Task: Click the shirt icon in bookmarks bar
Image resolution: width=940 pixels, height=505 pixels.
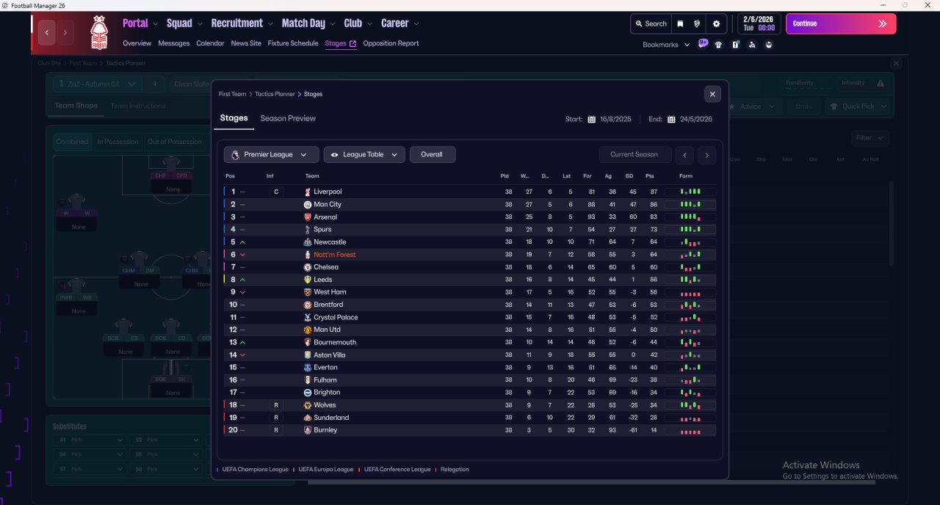Action: click(x=718, y=45)
